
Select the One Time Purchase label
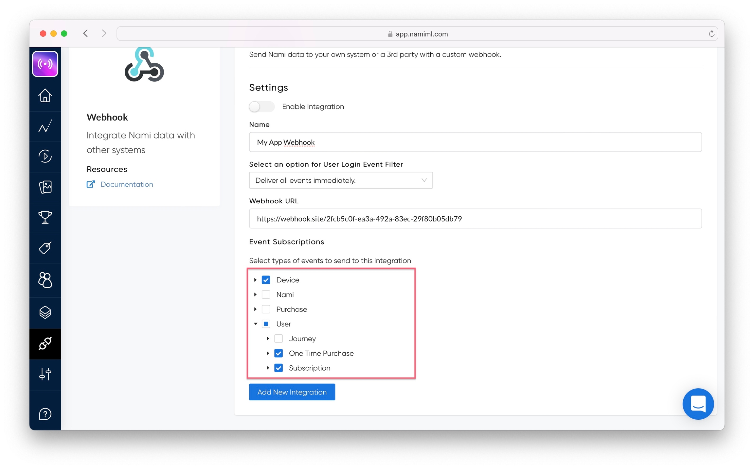[321, 354]
